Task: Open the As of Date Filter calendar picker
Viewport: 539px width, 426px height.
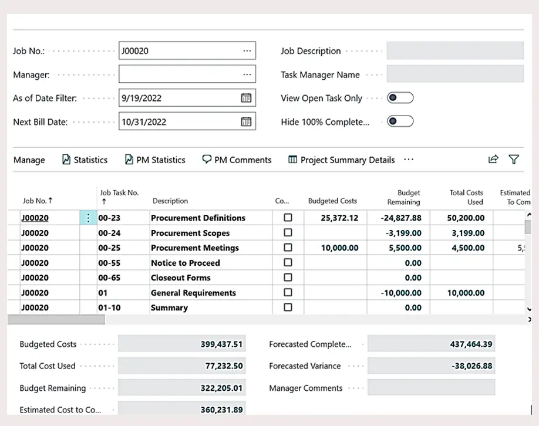Action: click(246, 98)
